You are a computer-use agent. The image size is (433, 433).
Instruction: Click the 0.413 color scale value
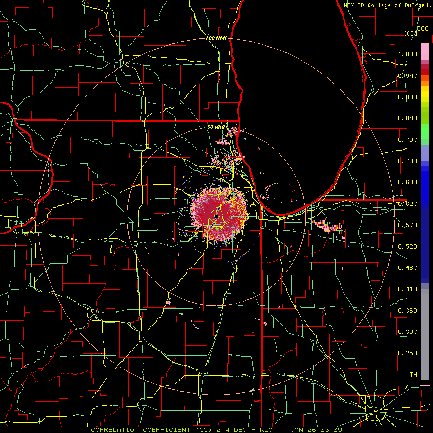tap(408, 289)
